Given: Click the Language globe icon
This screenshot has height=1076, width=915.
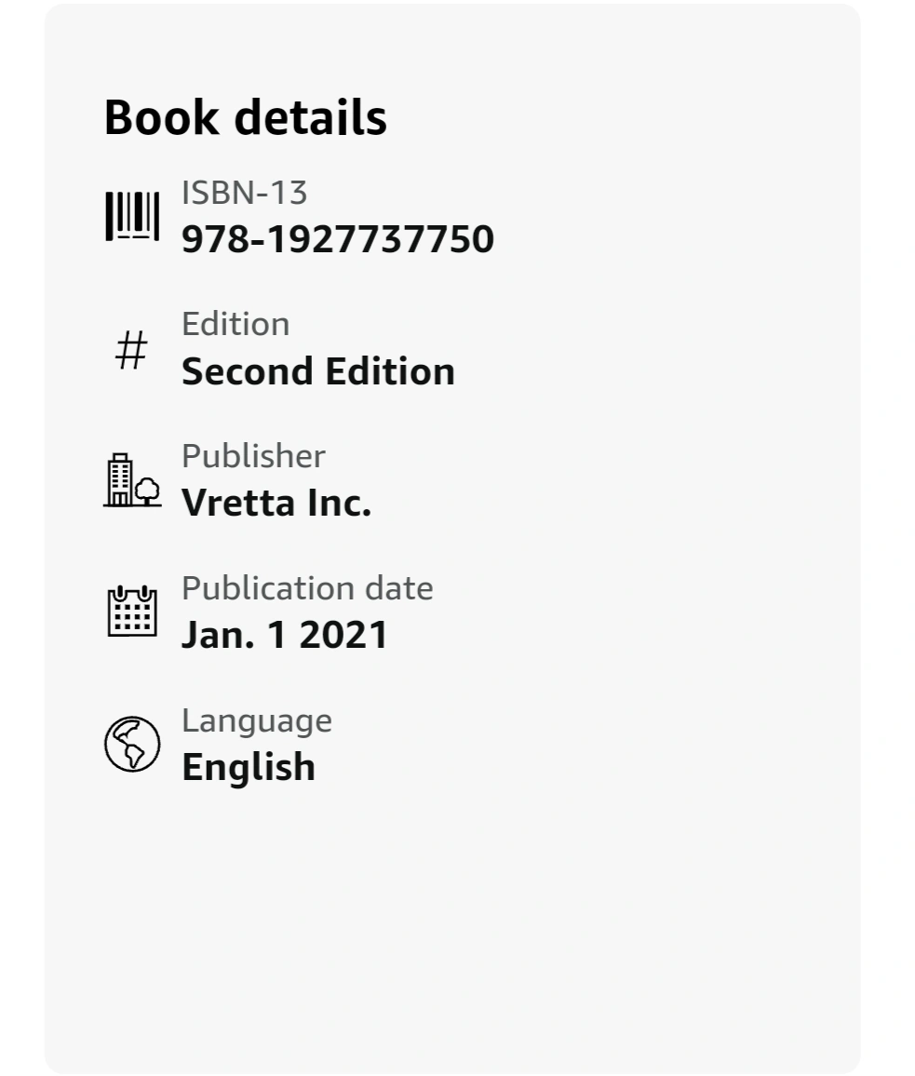Looking at the screenshot, I should coord(132,744).
